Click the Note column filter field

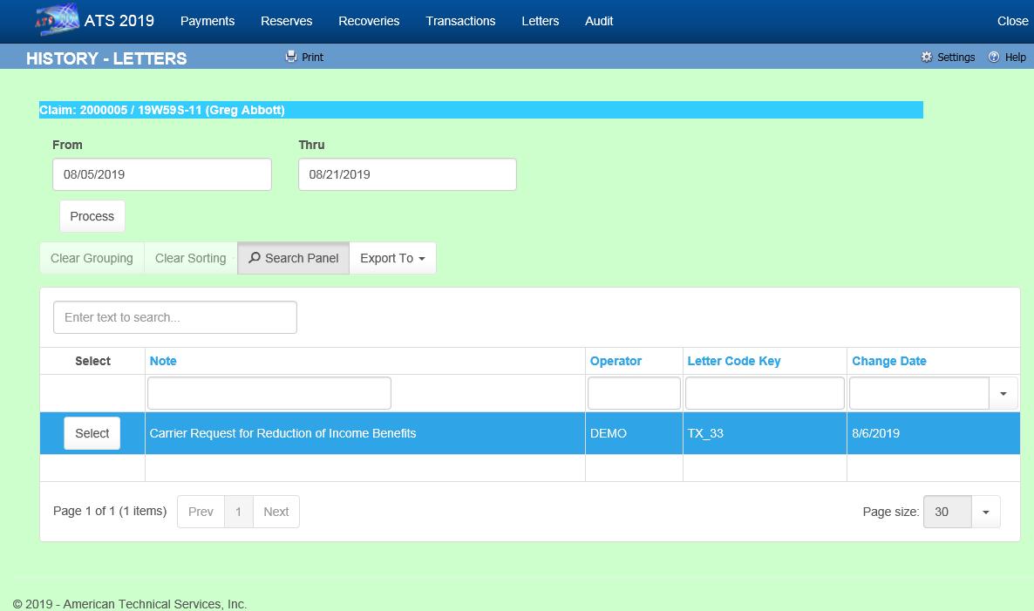click(269, 394)
